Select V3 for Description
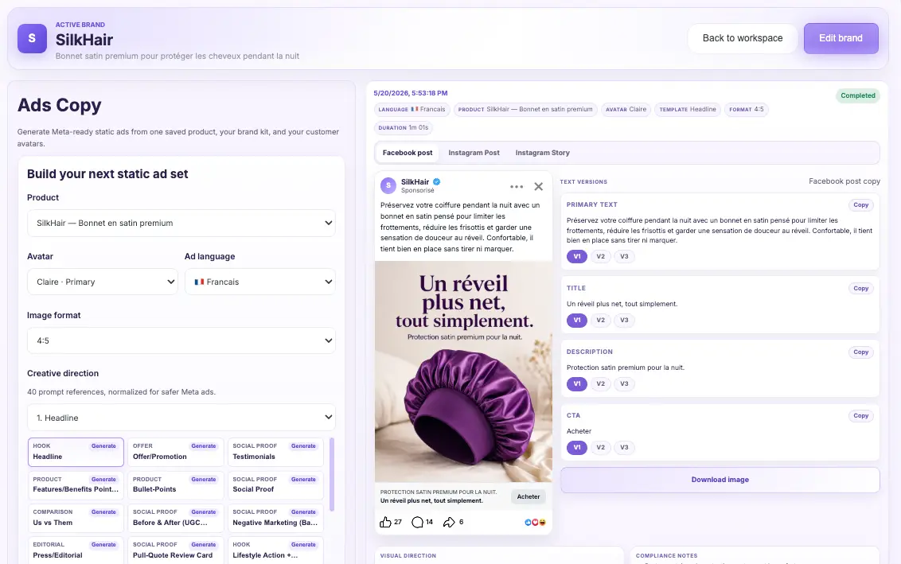The width and height of the screenshot is (901, 564). tap(624, 383)
